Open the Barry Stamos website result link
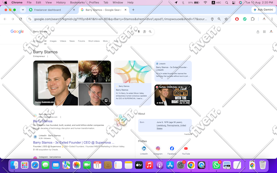Image resolution: width=277 pixels, height=173 pixels. [x=43, y=121]
